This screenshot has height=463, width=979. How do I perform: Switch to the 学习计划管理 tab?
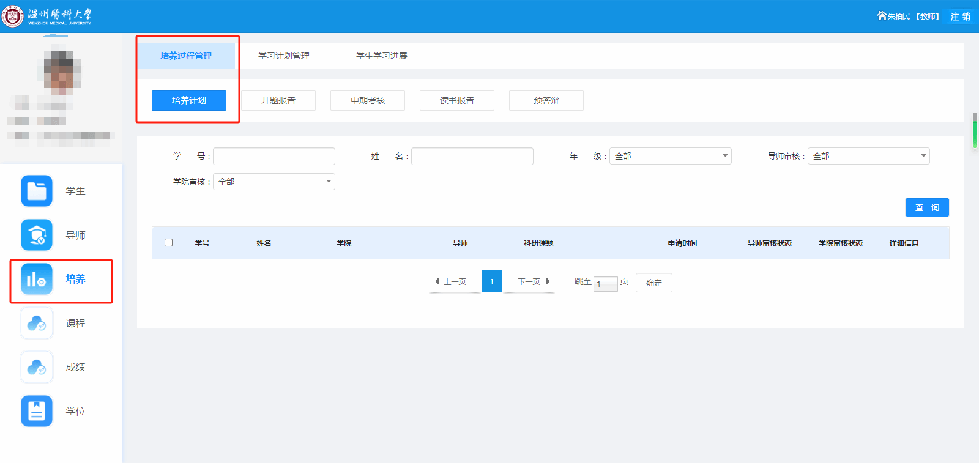point(284,56)
